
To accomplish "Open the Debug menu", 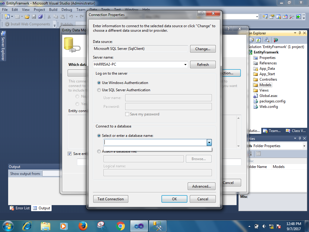I will click(67, 9).
